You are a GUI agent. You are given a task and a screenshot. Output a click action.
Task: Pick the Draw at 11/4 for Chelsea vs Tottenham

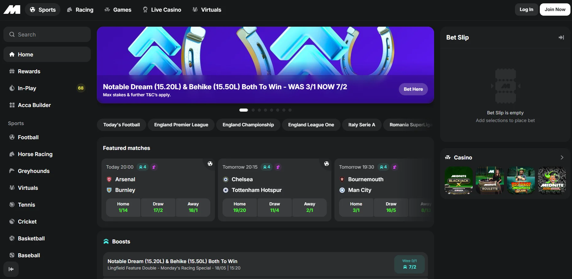click(275, 208)
